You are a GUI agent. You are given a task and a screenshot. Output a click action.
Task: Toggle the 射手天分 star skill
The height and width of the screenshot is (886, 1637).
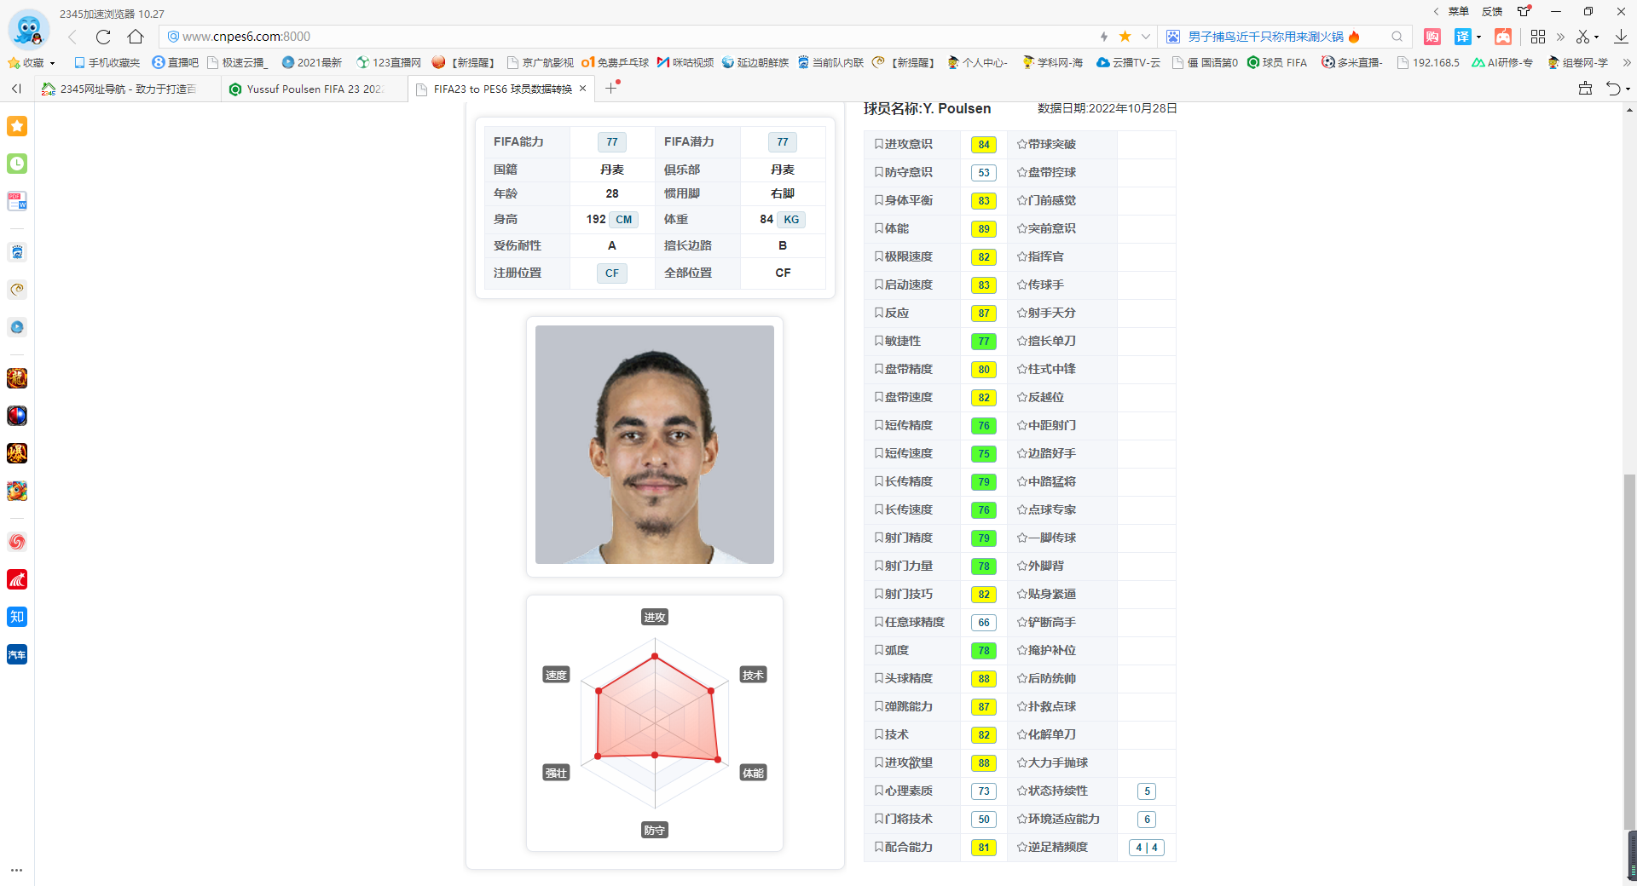point(1046,314)
